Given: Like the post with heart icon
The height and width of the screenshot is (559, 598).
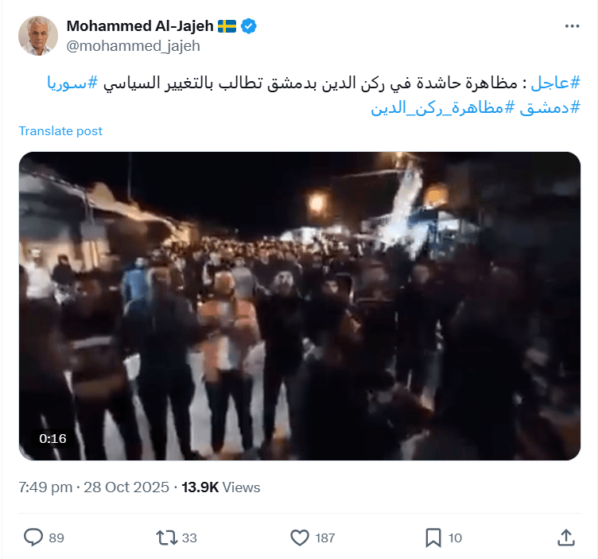Looking at the screenshot, I should pyautogui.click(x=300, y=538).
